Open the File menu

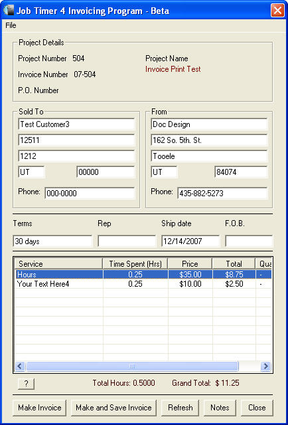[11, 25]
